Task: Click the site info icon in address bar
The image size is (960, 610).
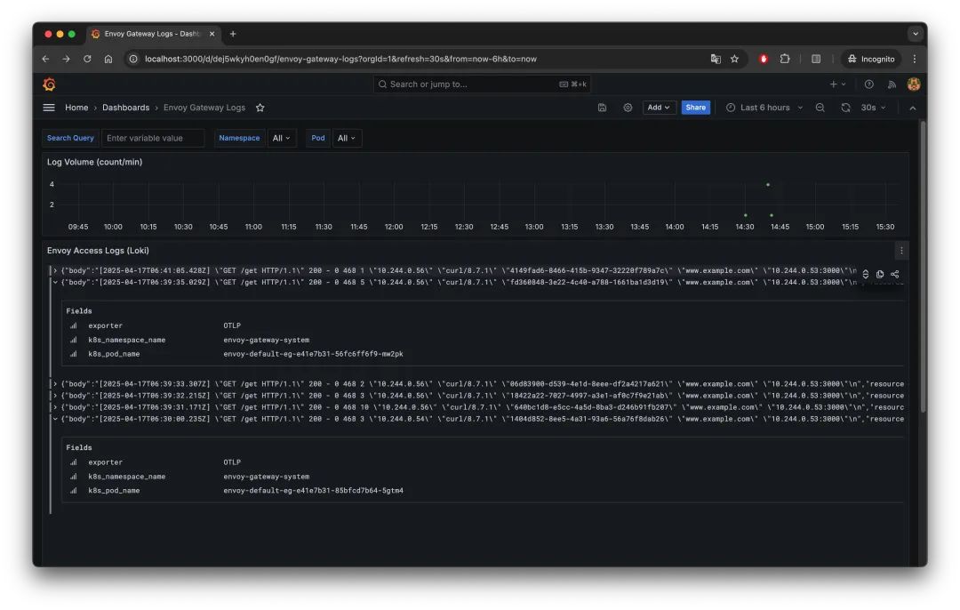Action: [x=132, y=59]
